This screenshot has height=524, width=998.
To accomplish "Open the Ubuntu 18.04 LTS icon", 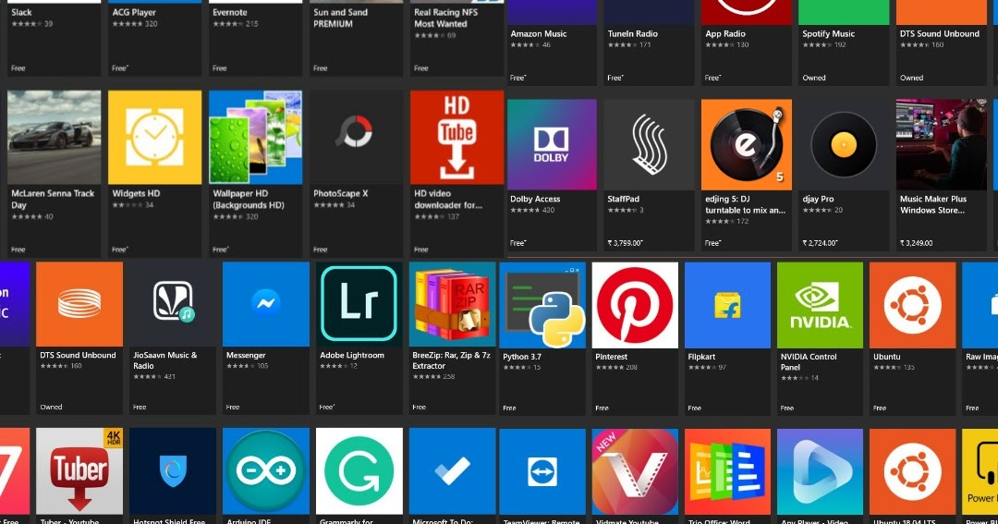I will pyautogui.click(x=913, y=472).
